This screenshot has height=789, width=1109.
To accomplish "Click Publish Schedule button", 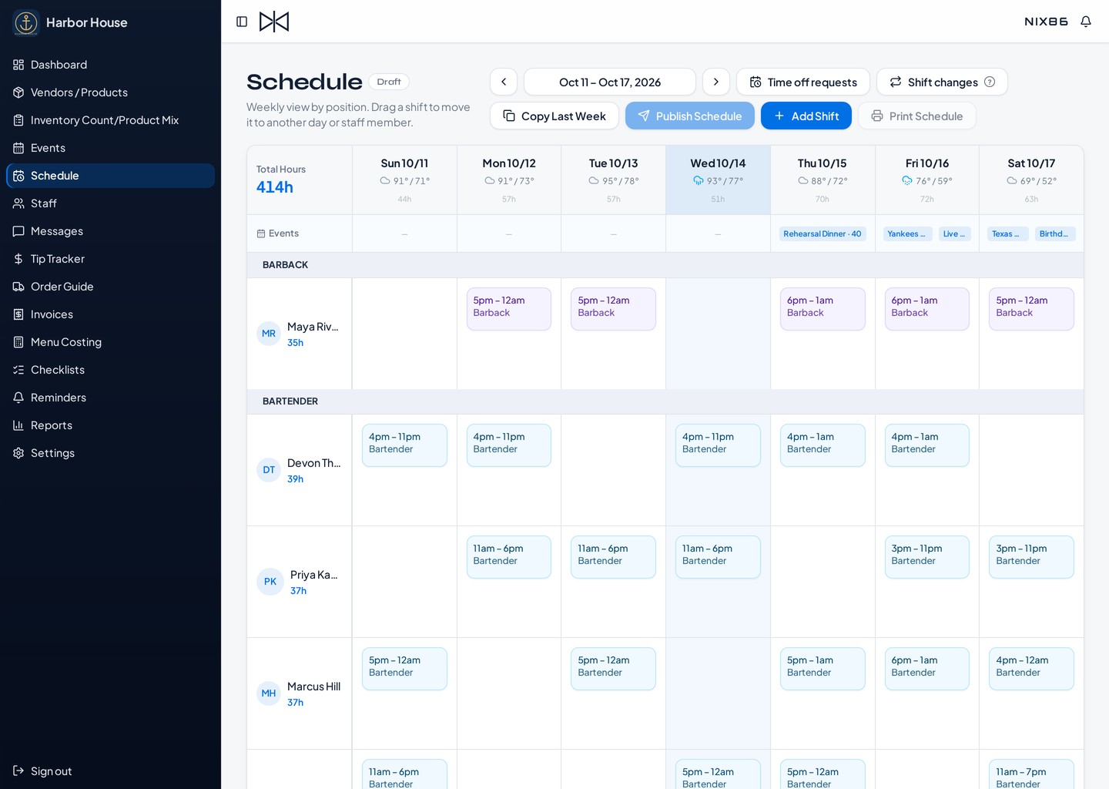I will (690, 116).
